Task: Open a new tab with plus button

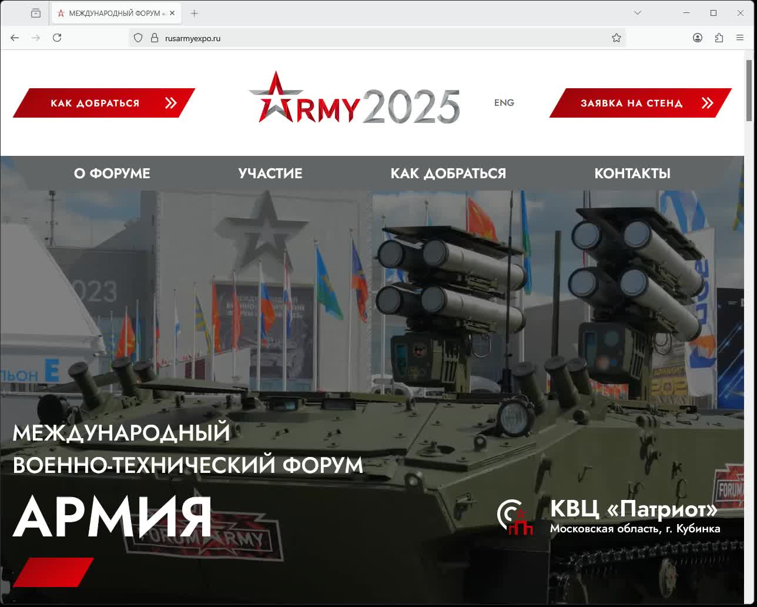Action: point(195,13)
